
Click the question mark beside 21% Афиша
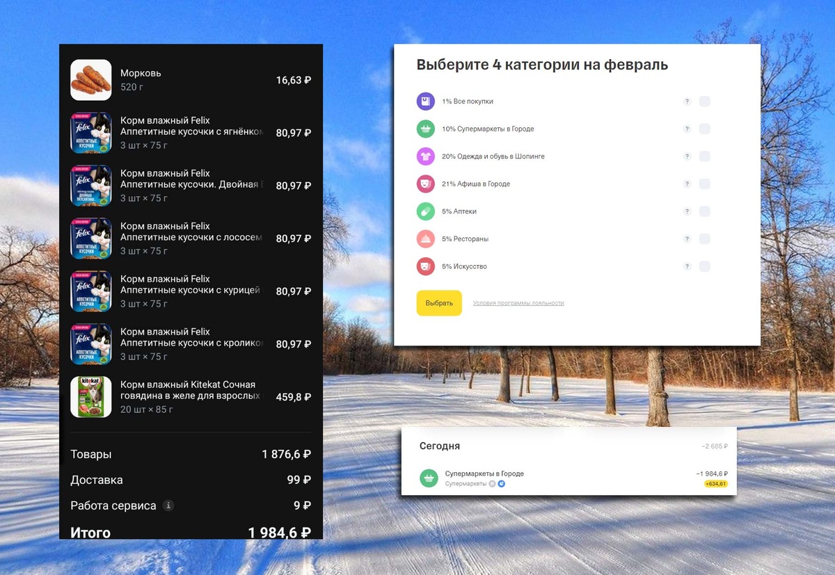tap(687, 184)
